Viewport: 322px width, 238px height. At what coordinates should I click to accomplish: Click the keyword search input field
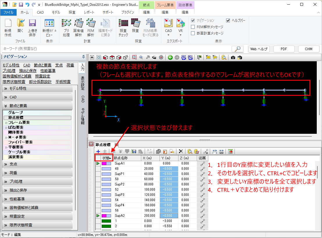[116, 49]
